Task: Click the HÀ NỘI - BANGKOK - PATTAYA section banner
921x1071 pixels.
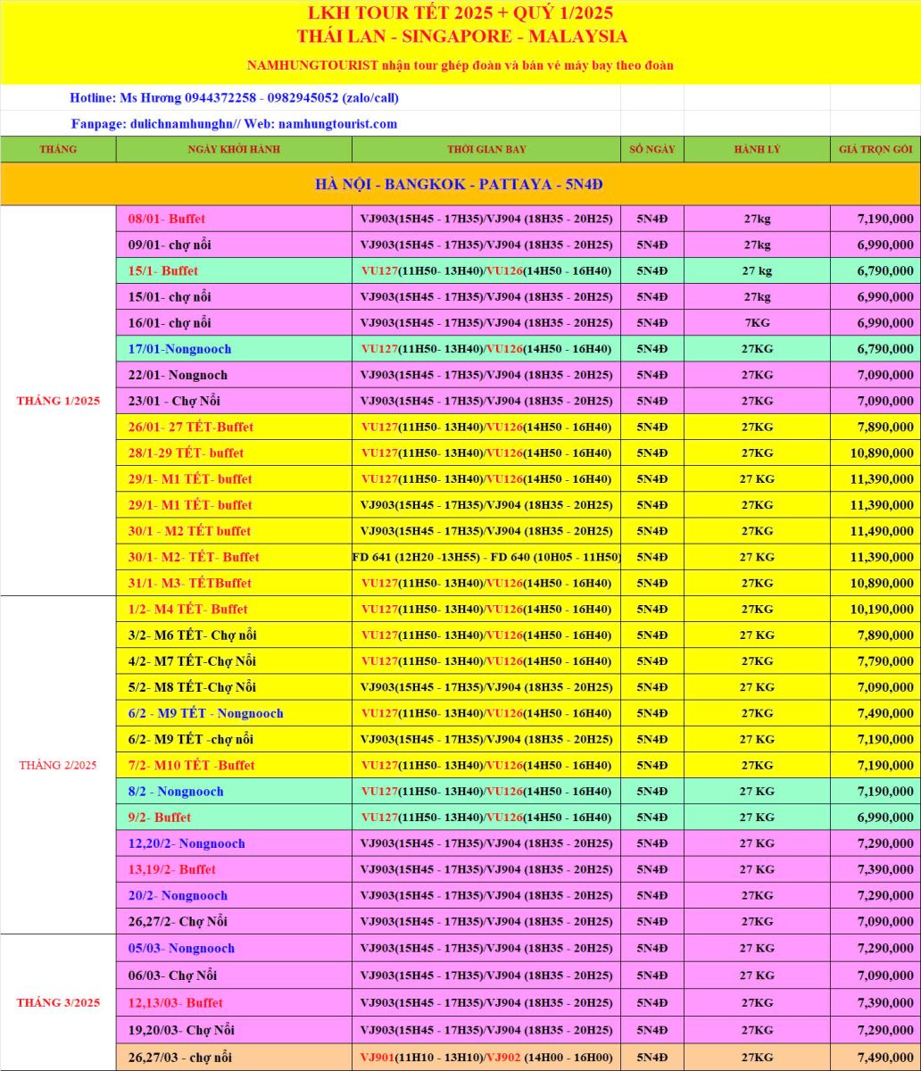Action: (460, 184)
